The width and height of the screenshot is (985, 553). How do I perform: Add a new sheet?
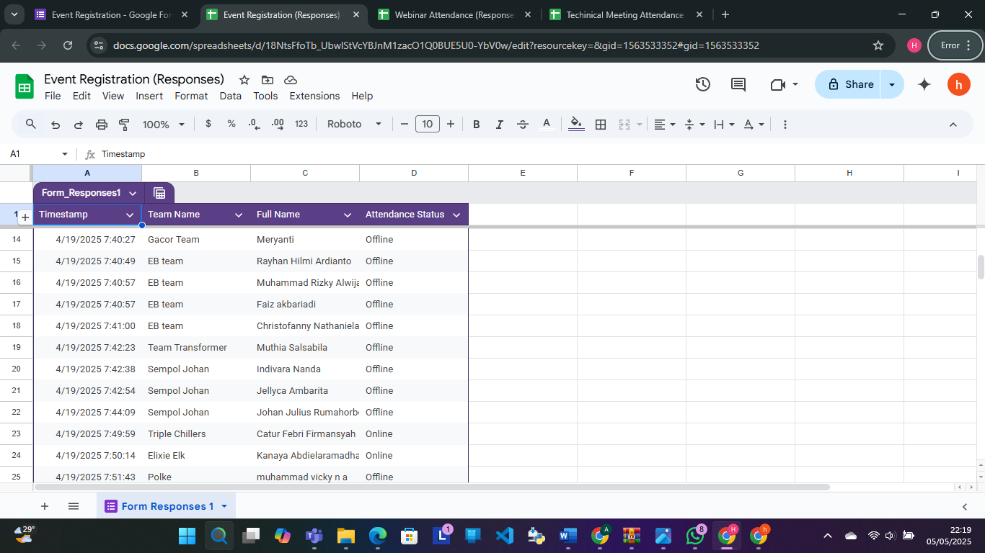[45, 506]
